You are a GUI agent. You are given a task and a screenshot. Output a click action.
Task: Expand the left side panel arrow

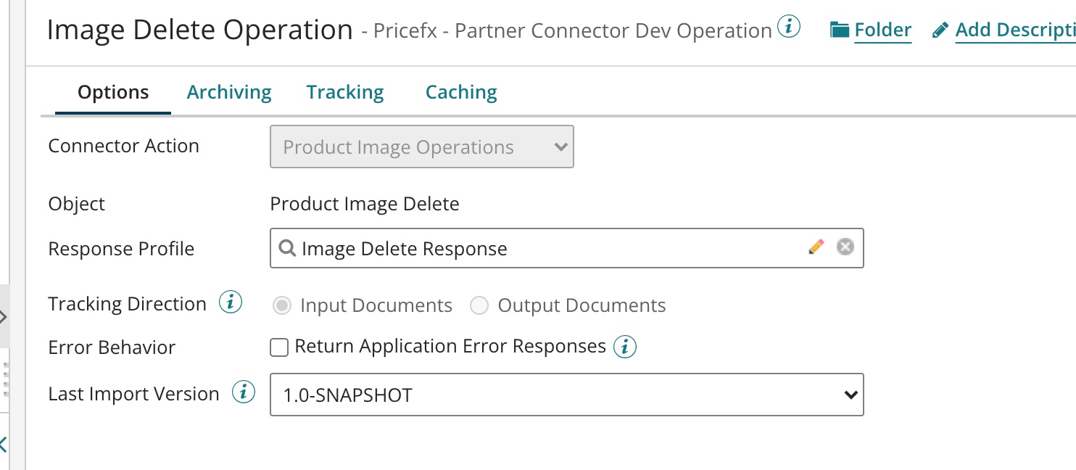(3, 317)
